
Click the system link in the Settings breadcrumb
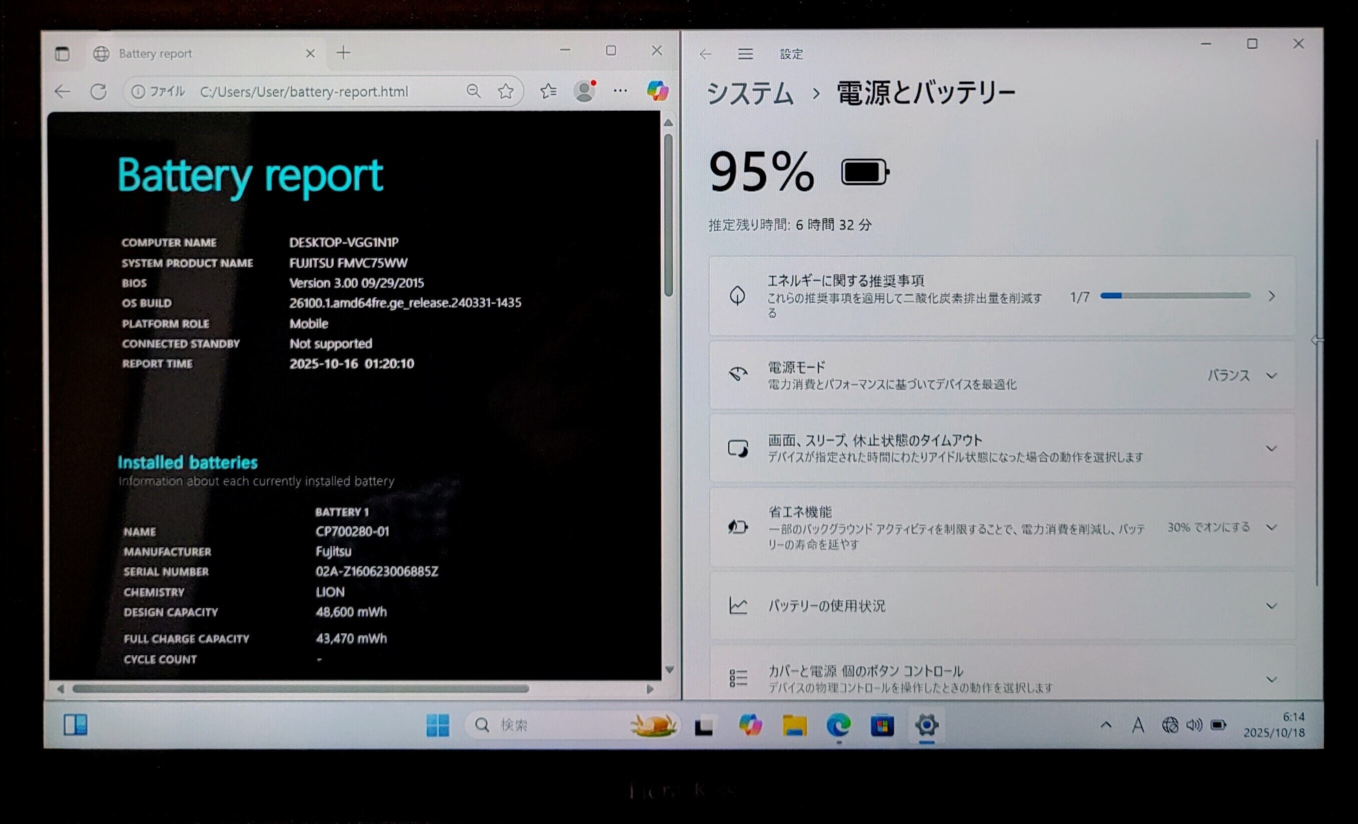[x=749, y=93]
